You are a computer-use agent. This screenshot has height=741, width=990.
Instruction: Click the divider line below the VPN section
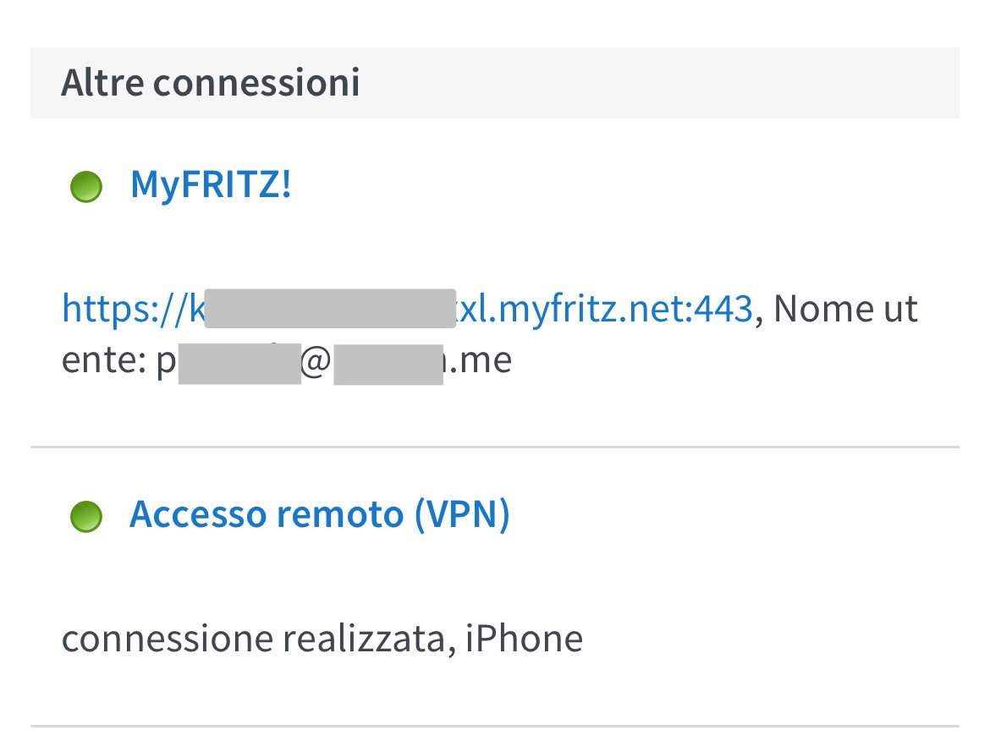[x=495, y=725]
